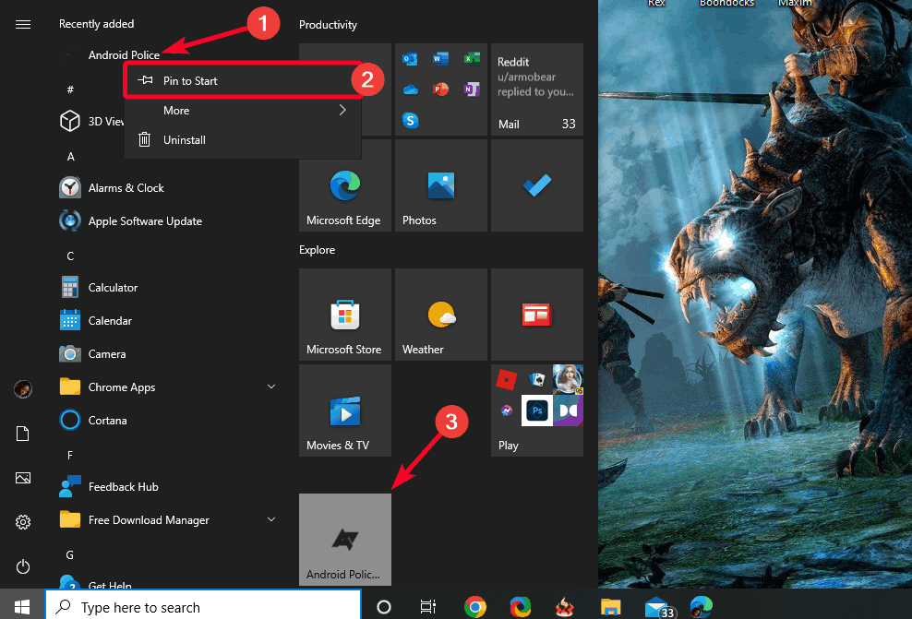
Task: Jump to letter C section header
Action: click(70, 256)
